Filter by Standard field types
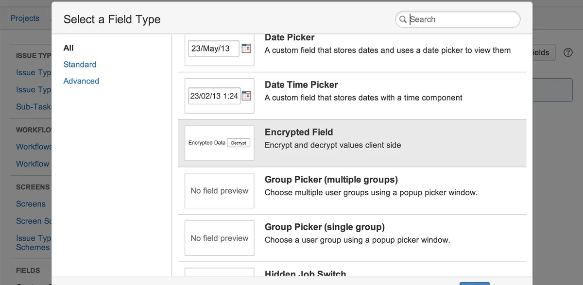This screenshot has height=285, width=583. point(80,64)
